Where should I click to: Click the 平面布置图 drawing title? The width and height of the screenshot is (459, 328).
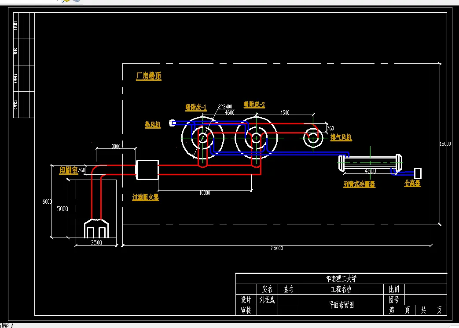[x=341, y=305]
